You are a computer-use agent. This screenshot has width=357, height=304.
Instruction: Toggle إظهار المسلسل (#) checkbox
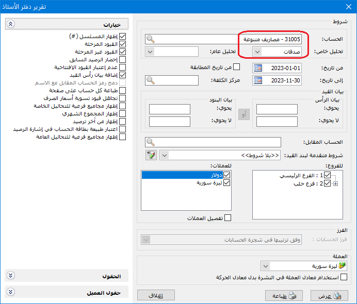122,37
